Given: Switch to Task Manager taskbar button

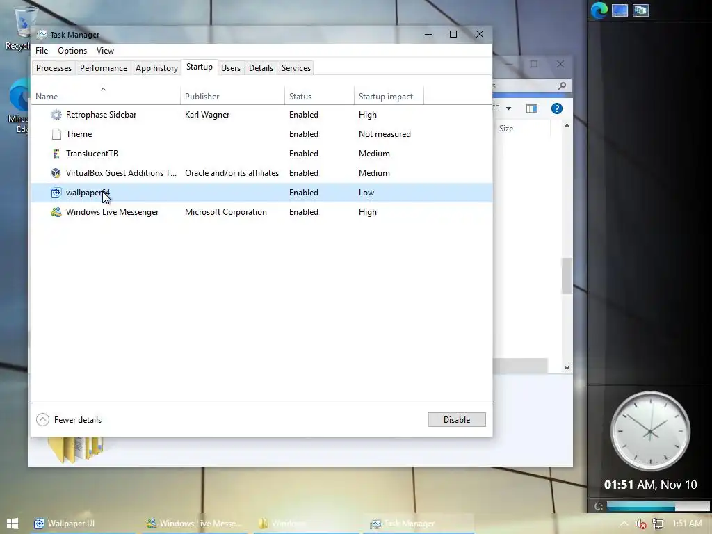Looking at the screenshot, I should coord(417,524).
